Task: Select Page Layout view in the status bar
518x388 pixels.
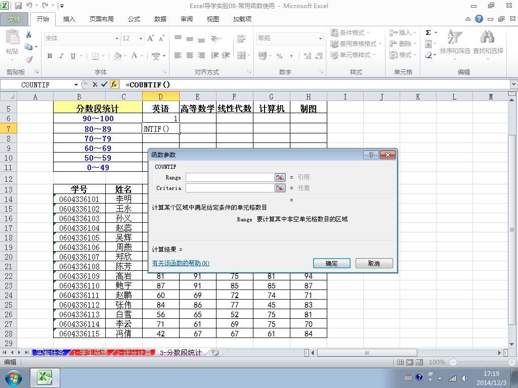Action: coord(410,362)
